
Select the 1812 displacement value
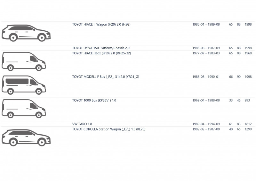[x=248, y=124]
